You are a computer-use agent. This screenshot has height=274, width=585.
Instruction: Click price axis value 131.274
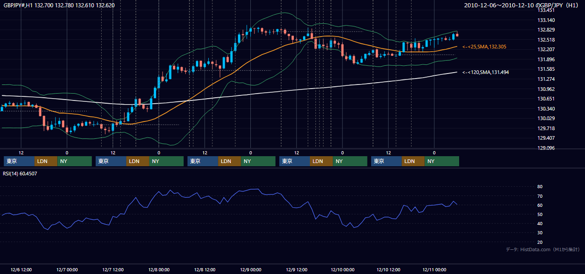pos(546,79)
